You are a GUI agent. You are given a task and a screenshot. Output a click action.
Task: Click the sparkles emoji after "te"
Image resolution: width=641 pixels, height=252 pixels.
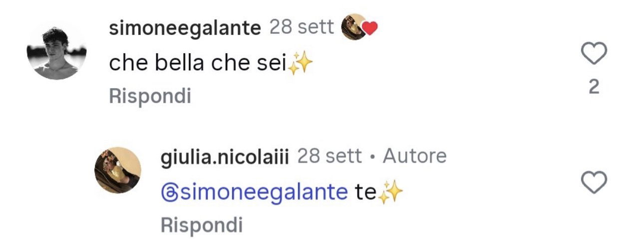tap(390, 193)
